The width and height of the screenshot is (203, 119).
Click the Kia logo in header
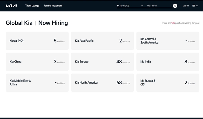(11, 6)
